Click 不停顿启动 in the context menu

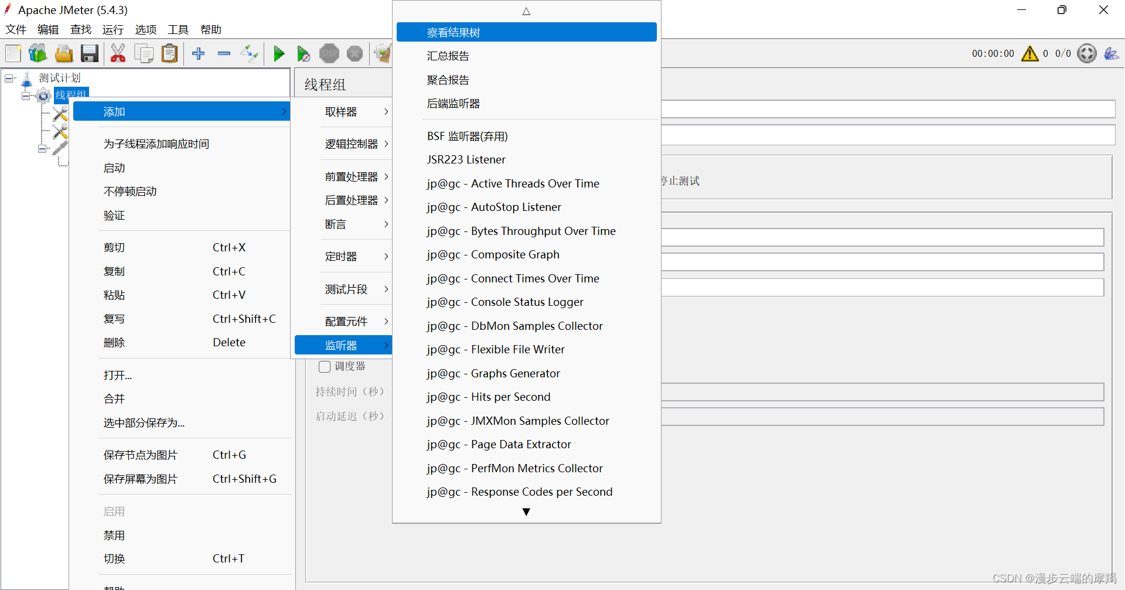[182, 192]
